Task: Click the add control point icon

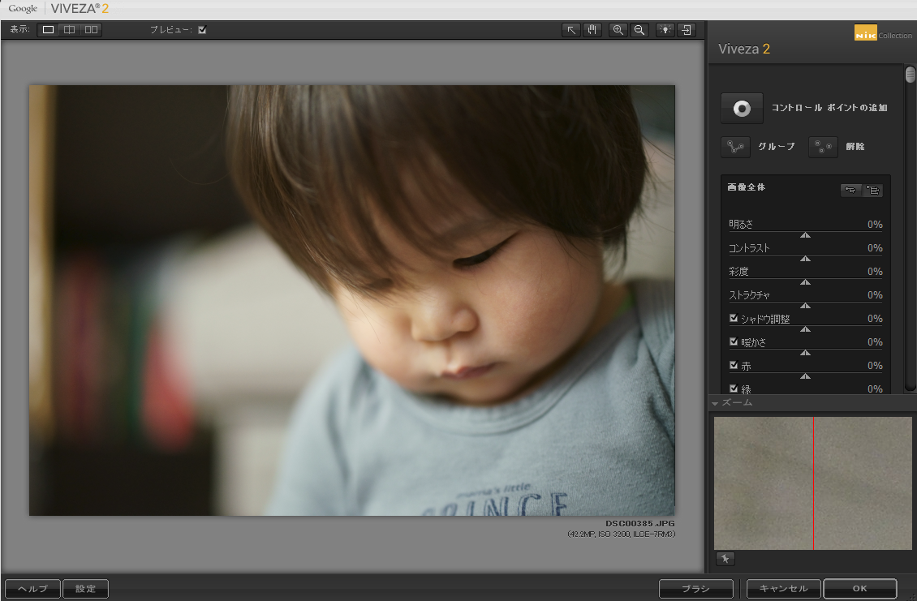Action: 742,108
